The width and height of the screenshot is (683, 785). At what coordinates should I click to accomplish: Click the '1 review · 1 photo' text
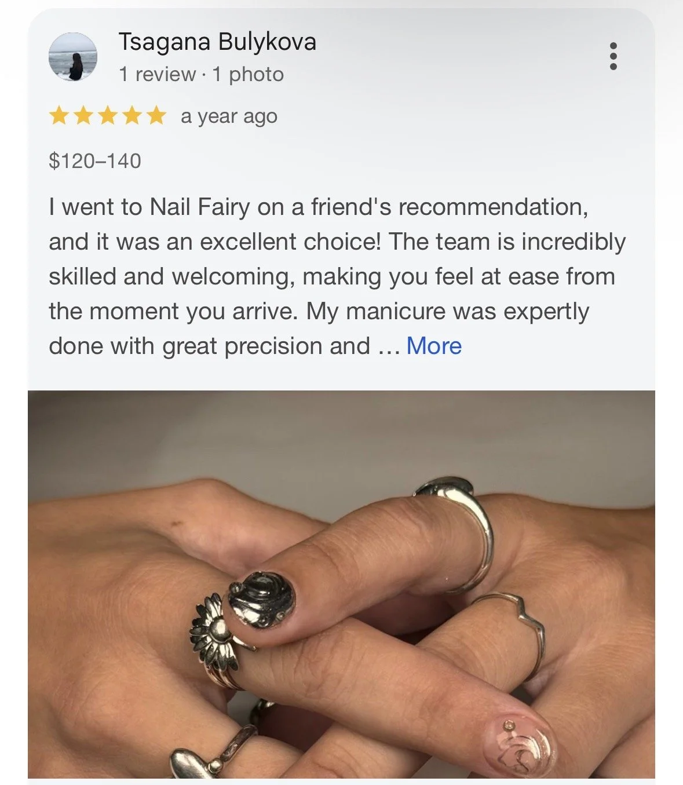[201, 74]
